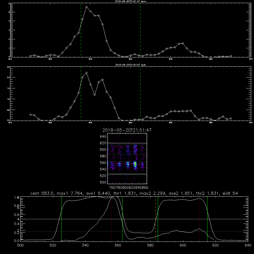Click the right green dashed line in dawn plot
Image resolution: width=254 pixels, height=254 pixels.
click(x=140, y=30)
